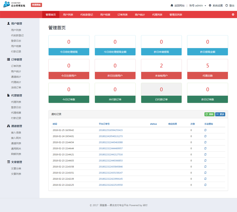Resend notification for order 2018022516594255415
The height and width of the screenshot is (212, 237).
click(x=205, y=130)
